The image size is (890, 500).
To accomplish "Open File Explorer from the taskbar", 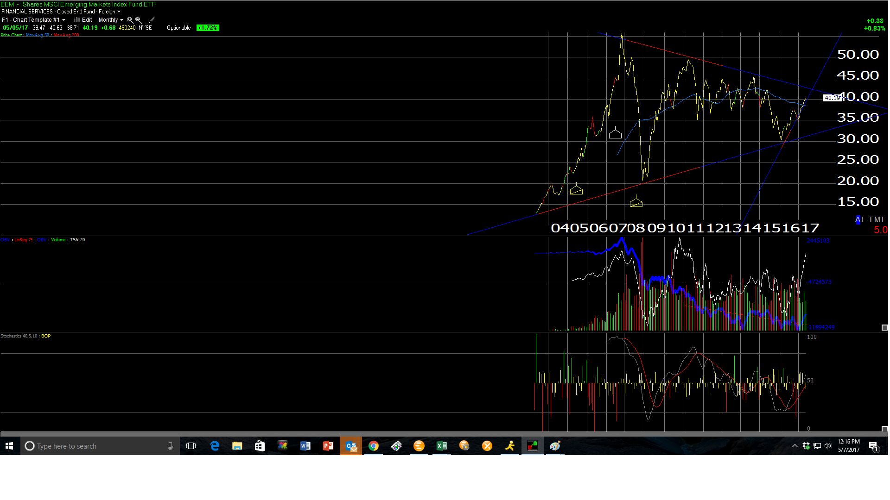I will point(237,446).
